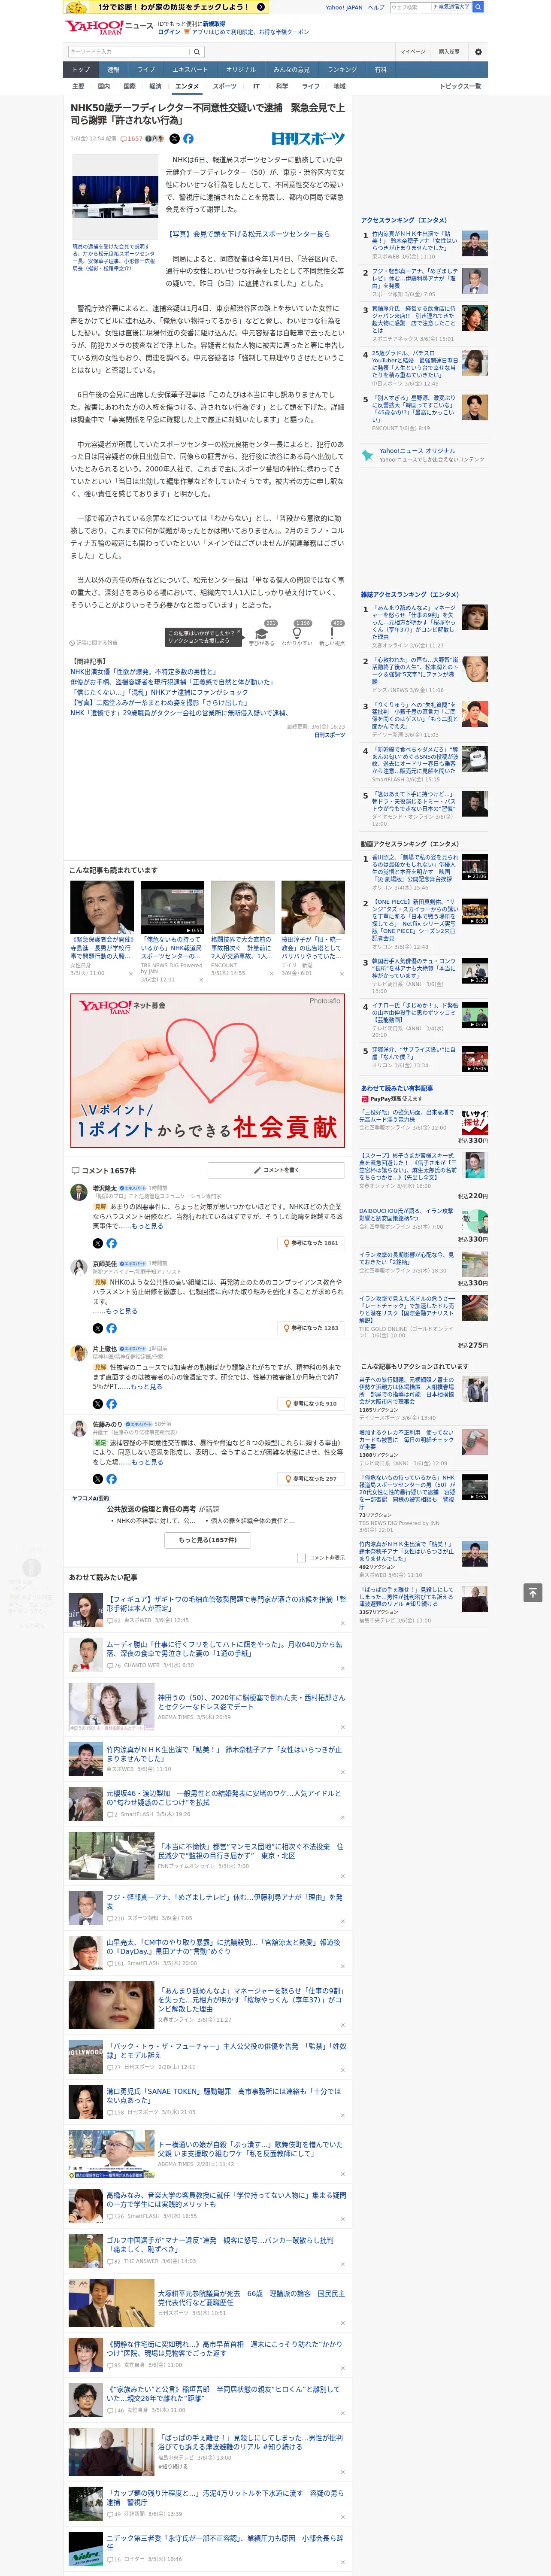551x2576 pixels.
Task: Click 記事に関する報告 report link
Action: [x=94, y=643]
